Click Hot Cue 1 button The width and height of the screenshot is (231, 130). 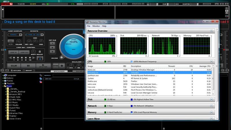52,44
